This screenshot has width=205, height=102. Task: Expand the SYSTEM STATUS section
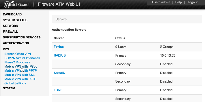click(x=15, y=20)
